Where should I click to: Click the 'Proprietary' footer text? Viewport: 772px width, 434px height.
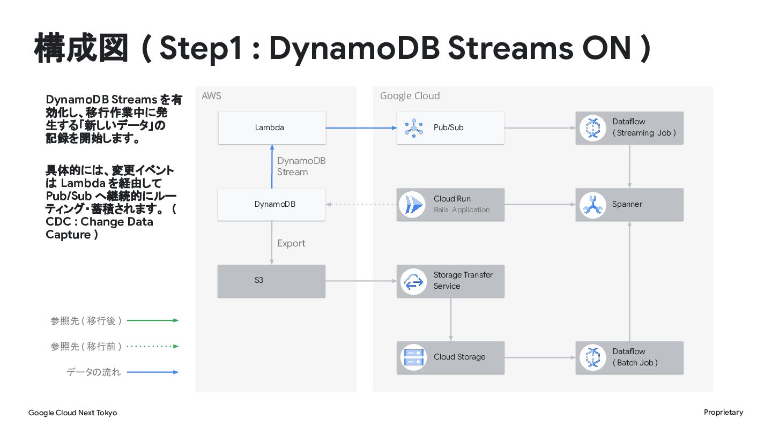pyautogui.click(x=723, y=412)
